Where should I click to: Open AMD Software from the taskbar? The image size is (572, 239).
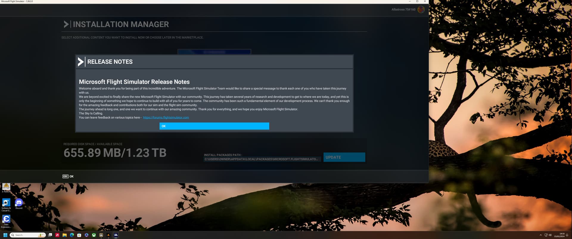coord(57,235)
